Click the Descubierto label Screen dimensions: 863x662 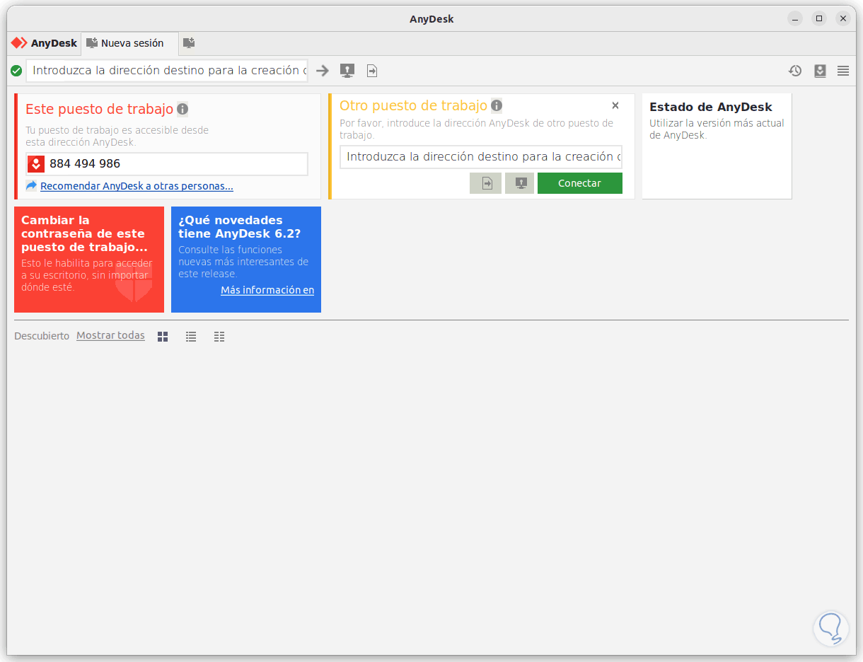[x=42, y=336]
